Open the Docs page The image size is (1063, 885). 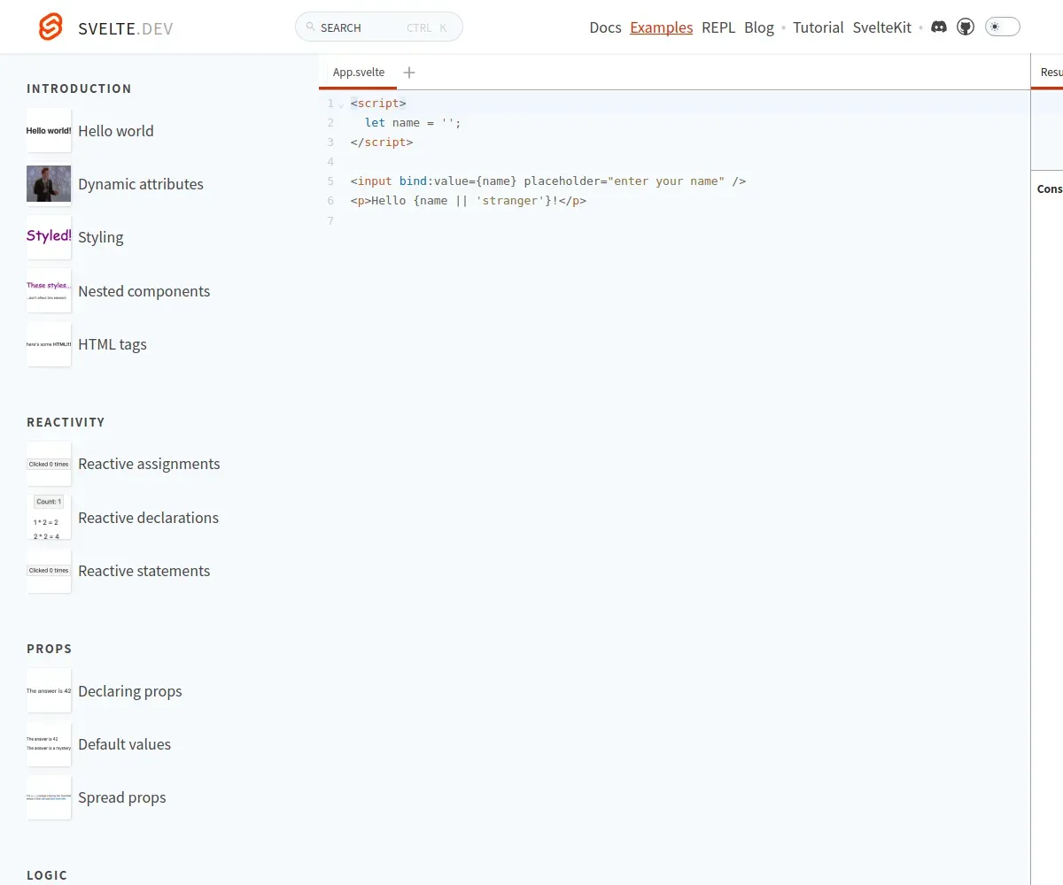pos(605,27)
